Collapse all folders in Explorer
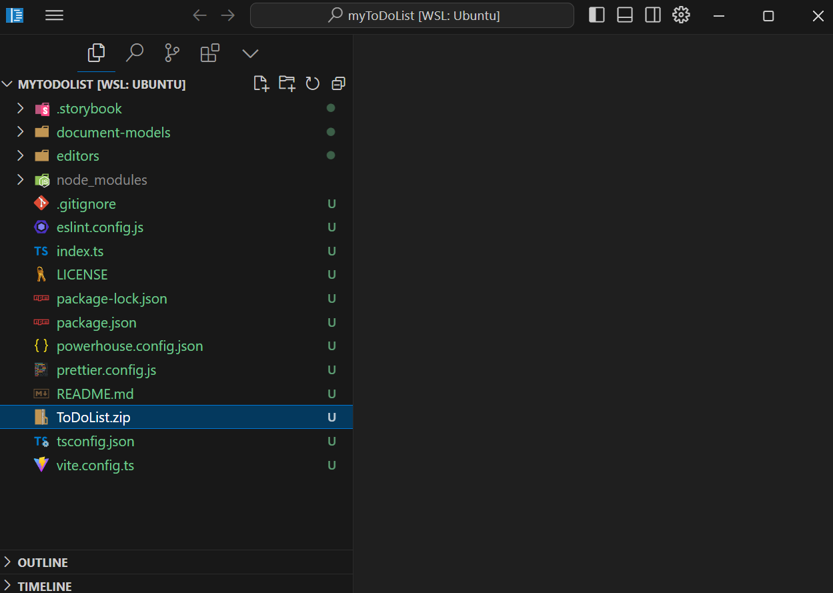The height and width of the screenshot is (593, 833). click(x=339, y=83)
